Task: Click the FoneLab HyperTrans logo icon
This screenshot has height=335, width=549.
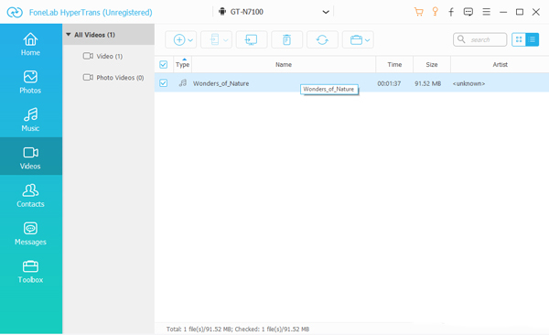Action: pyautogui.click(x=15, y=12)
